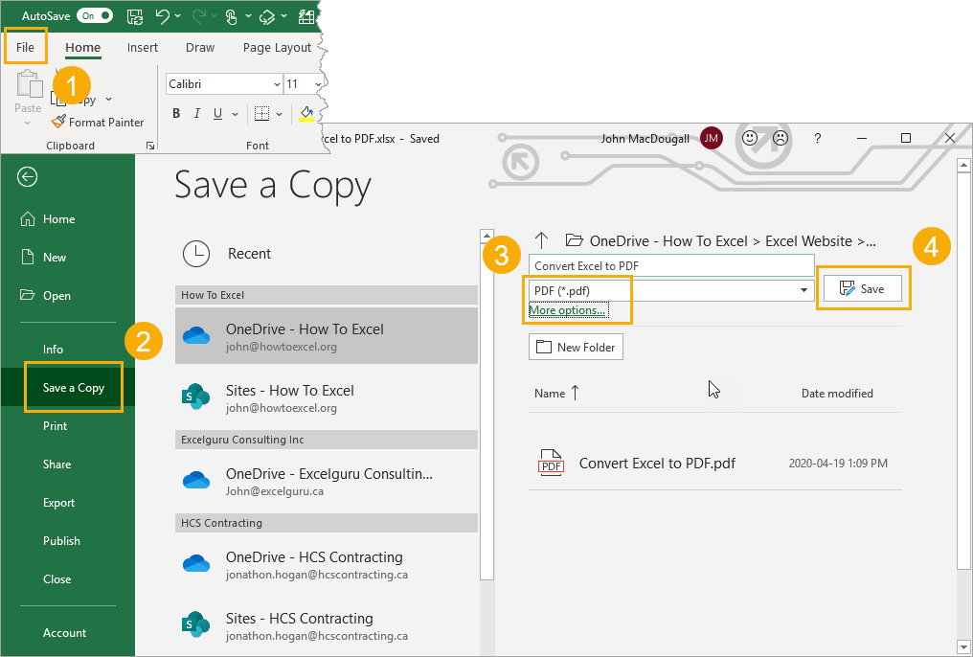Viewport: 973px width, 657px height.
Task: Select Convert Excel to PDF.pdf file
Action: [x=714, y=464]
